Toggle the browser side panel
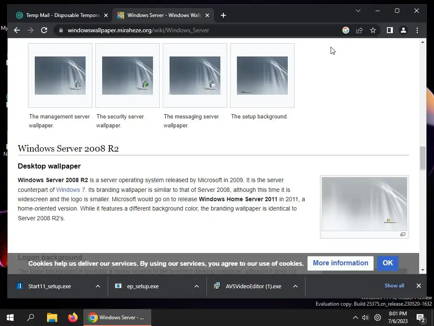Screen dimensions: 434x326 coord(390,30)
